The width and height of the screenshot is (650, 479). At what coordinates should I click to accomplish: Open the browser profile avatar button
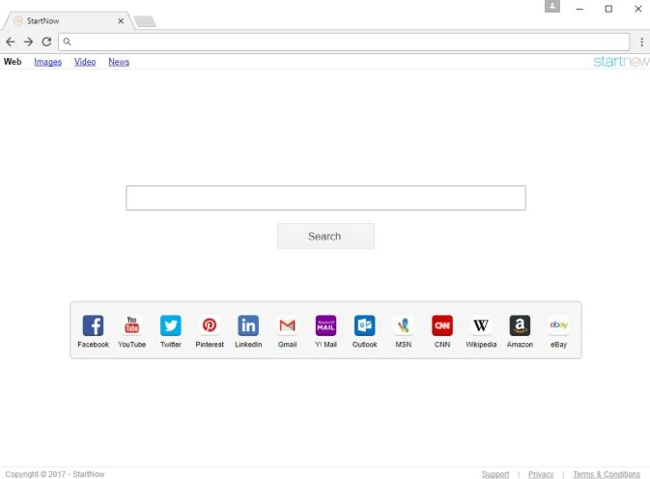pos(552,6)
